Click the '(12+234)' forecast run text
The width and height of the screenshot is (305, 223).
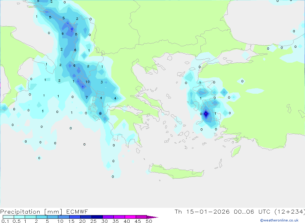(x=290, y=211)
